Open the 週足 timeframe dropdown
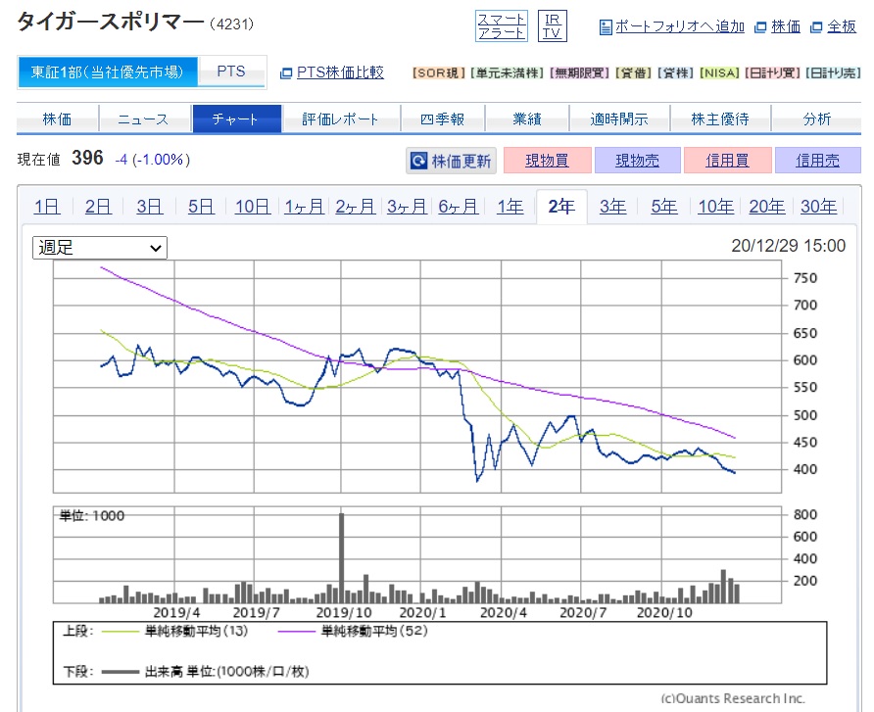This screenshot has width=874, height=712. tap(99, 247)
